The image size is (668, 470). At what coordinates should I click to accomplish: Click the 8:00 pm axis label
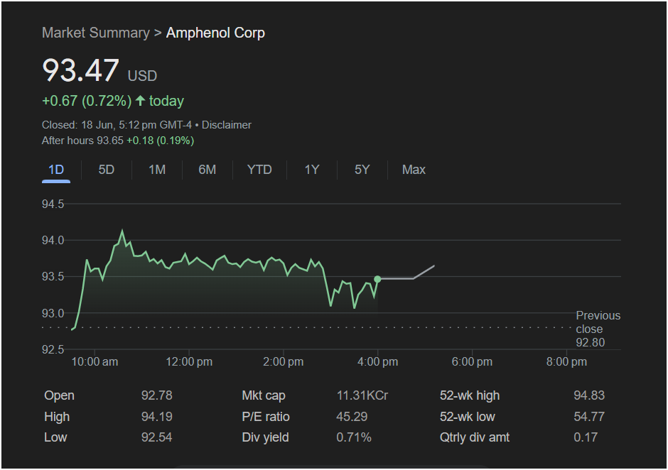click(x=566, y=362)
